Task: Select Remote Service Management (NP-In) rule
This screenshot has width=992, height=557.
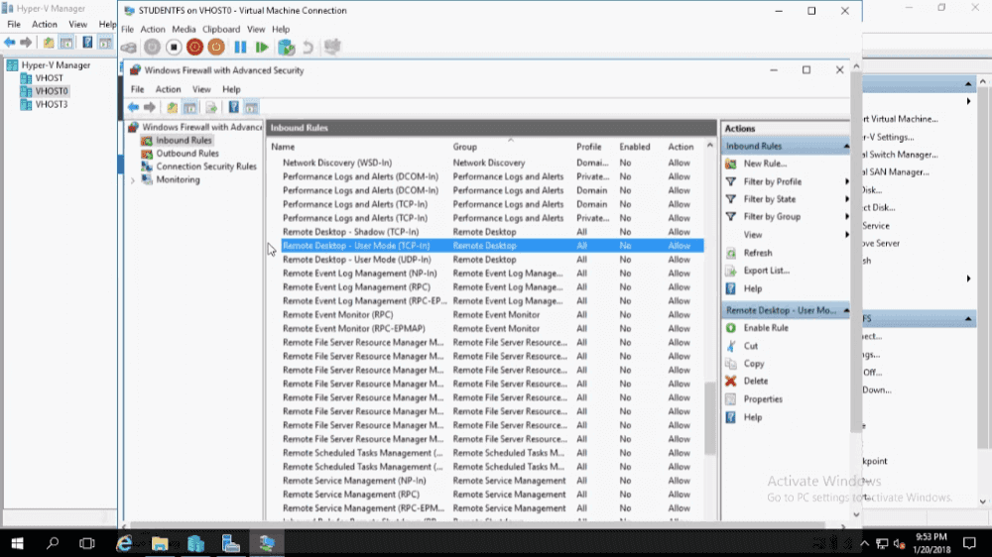Action: click(354, 481)
